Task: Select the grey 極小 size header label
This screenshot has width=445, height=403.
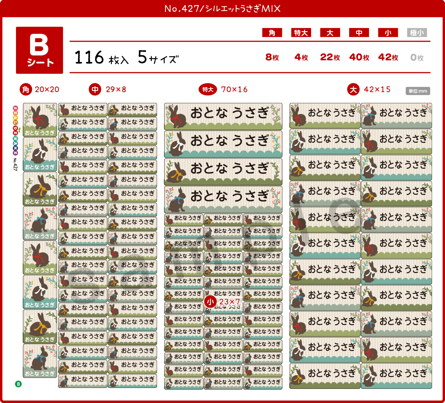Action: pyautogui.click(x=417, y=33)
